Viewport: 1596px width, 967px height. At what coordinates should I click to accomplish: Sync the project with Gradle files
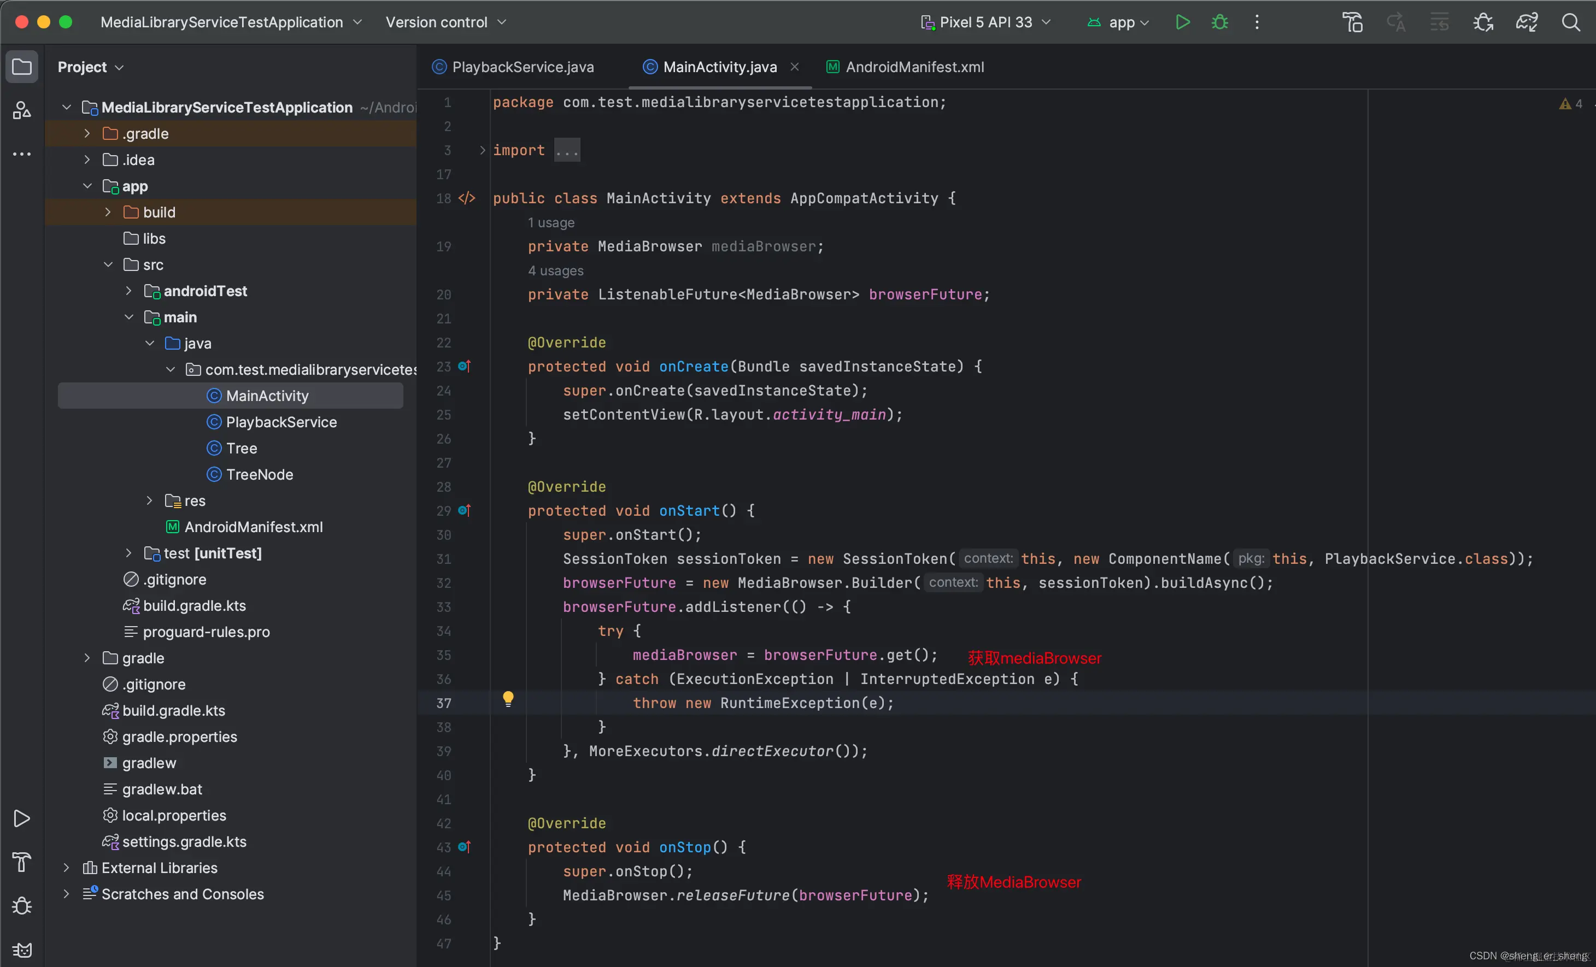tap(1527, 22)
